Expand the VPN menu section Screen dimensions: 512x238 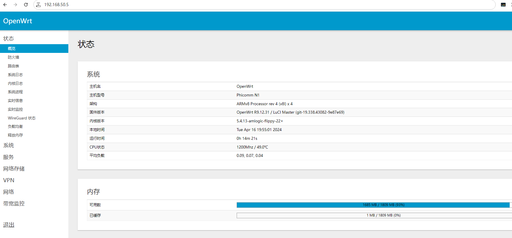(x=9, y=180)
